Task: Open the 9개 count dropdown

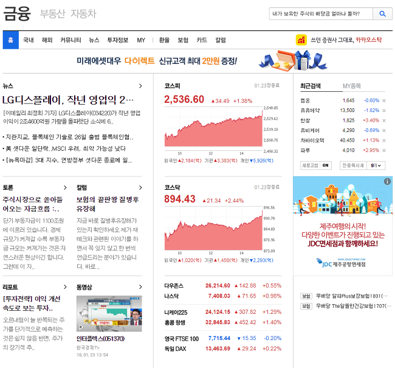Action: pyautogui.click(x=376, y=165)
